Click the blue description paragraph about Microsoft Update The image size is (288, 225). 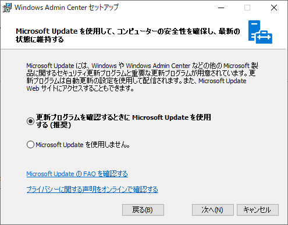[x=142, y=77]
